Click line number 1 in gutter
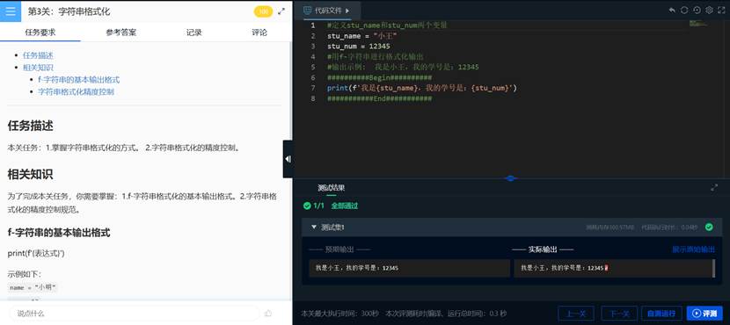Viewport: 730px width, 325px height. click(313, 25)
